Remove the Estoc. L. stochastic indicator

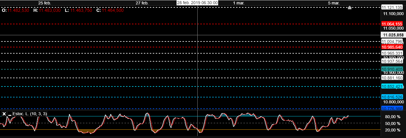tap(4, 114)
